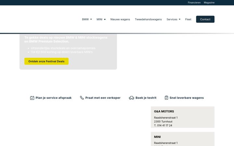Click Ontdek onze Festival Deals button
The width and height of the screenshot is (234, 146).
46,61
